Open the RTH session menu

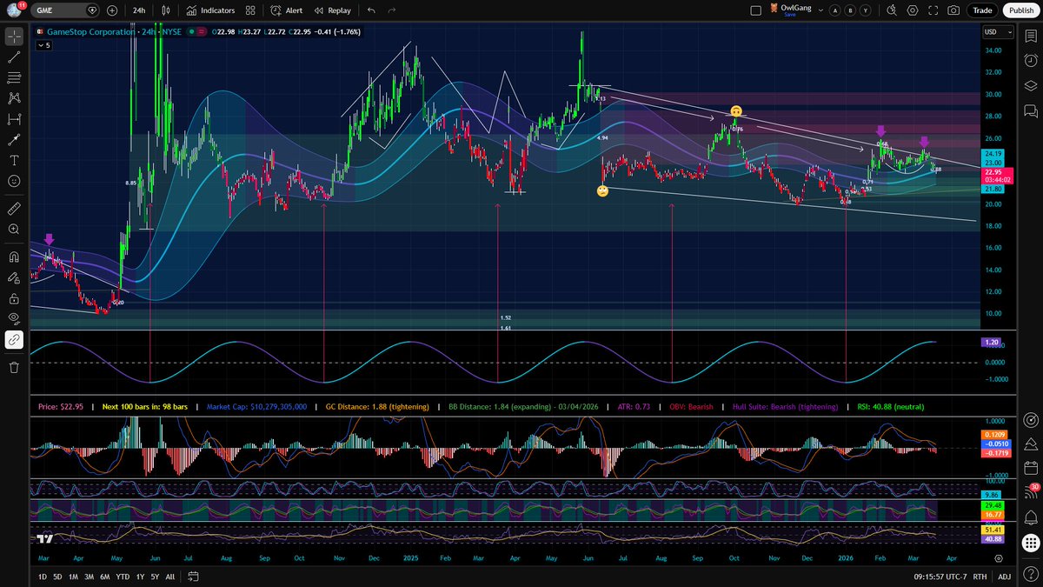point(980,577)
